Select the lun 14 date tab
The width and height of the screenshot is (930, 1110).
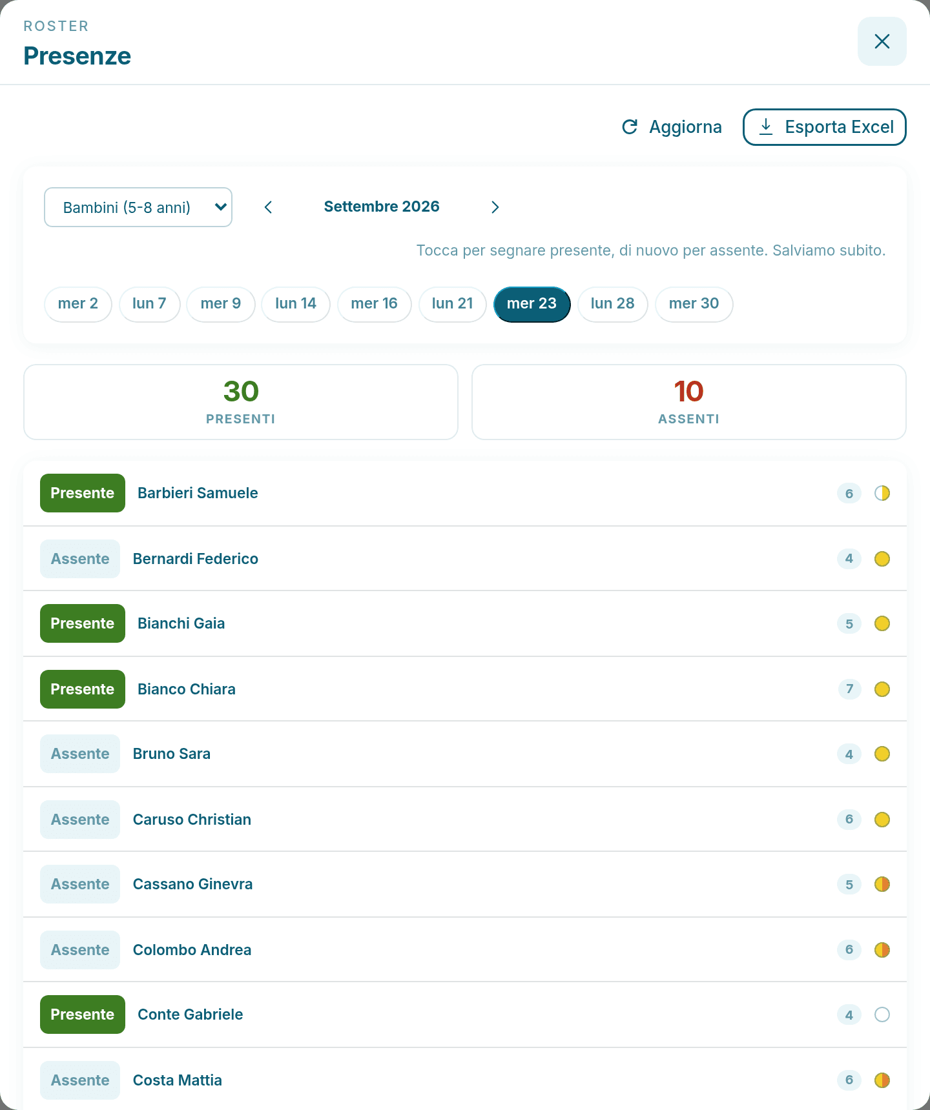tap(296, 304)
